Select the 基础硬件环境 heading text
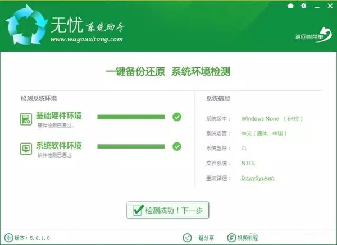 pos(58,115)
